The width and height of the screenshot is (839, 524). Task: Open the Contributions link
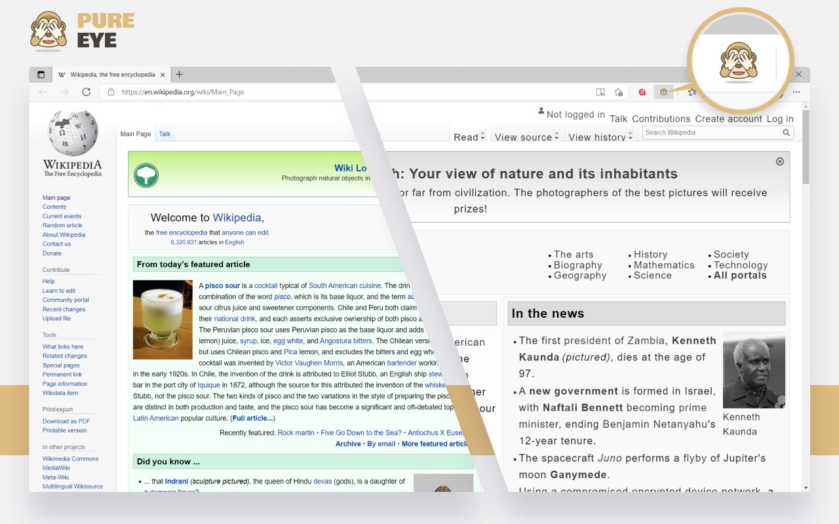point(661,119)
